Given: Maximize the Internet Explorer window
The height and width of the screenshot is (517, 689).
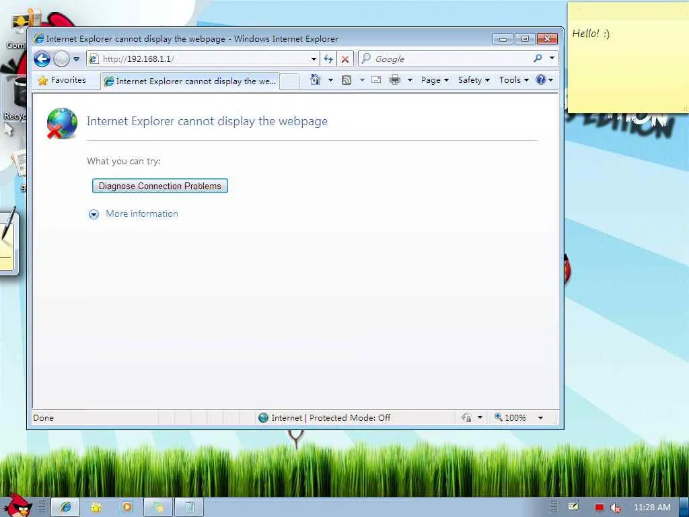Looking at the screenshot, I should point(525,39).
